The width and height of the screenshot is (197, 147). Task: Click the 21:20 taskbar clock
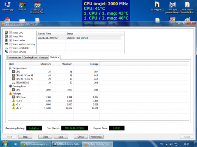click(x=186, y=144)
